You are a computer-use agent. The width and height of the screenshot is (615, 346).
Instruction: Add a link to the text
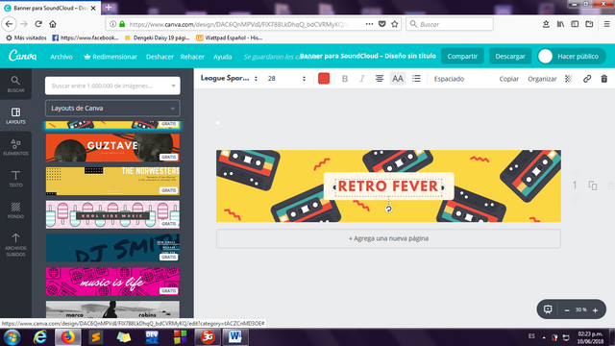coord(587,79)
